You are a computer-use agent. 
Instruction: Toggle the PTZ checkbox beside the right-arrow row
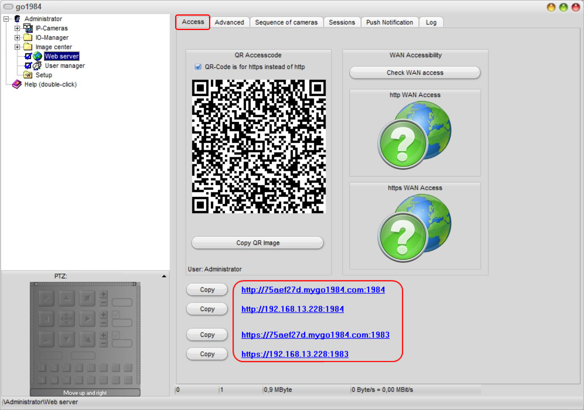[x=116, y=314]
